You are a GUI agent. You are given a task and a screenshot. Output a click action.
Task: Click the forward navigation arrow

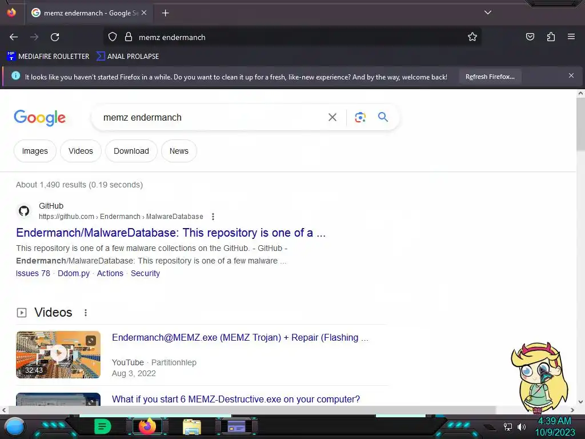[34, 37]
